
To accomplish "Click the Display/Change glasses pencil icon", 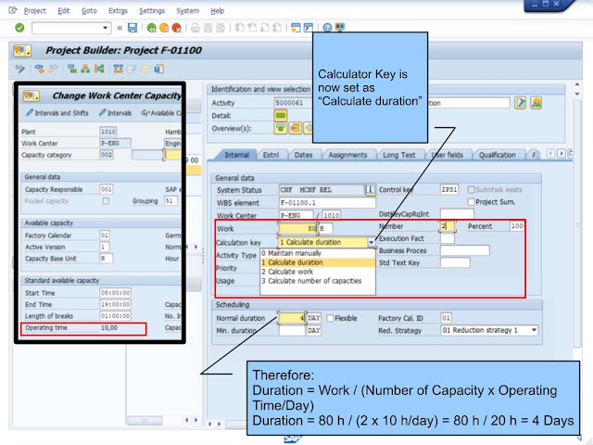I will click(x=20, y=69).
